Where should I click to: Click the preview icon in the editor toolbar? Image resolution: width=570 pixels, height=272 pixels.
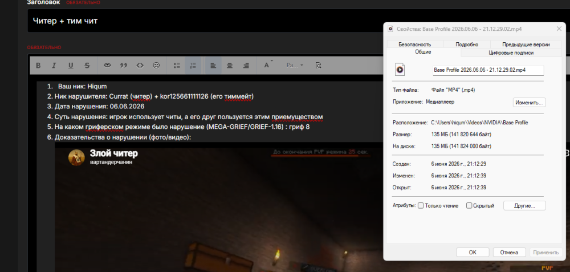tap(318, 66)
